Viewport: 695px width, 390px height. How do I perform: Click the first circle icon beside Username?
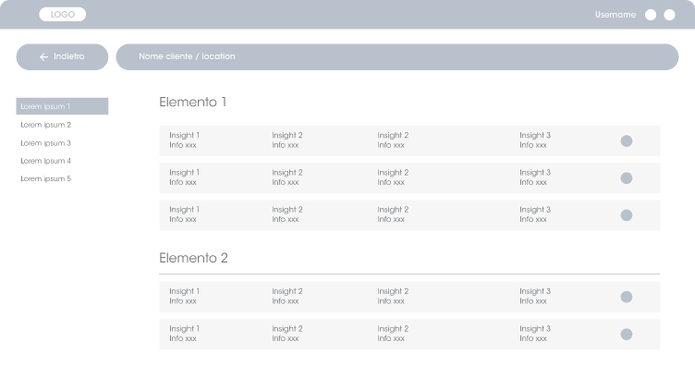point(651,15)
